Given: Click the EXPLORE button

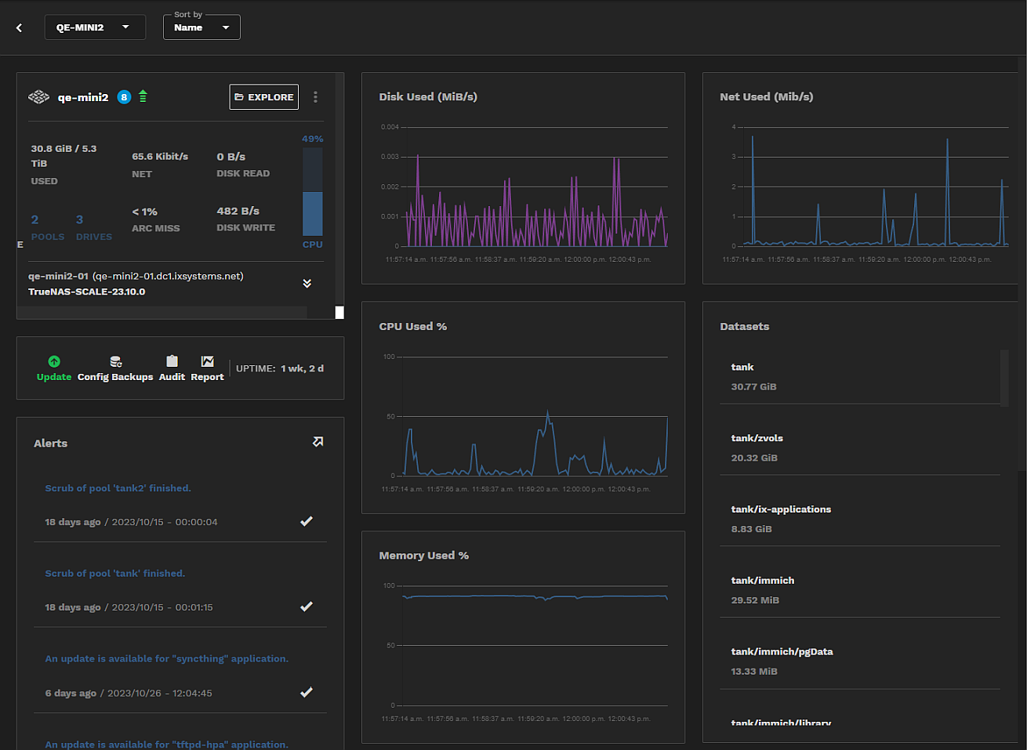Looking at the screenshot, I should coord(263,97).
